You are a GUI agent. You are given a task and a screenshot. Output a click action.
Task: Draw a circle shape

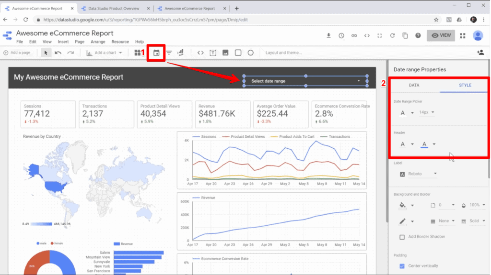pos(250,53)
